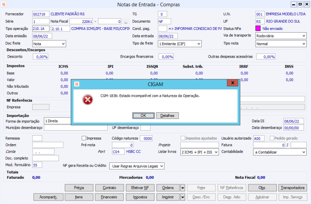Toggle the Impressa checkbox
The image size is (311, 204).
pyautogui.click(x=84, y=138)
